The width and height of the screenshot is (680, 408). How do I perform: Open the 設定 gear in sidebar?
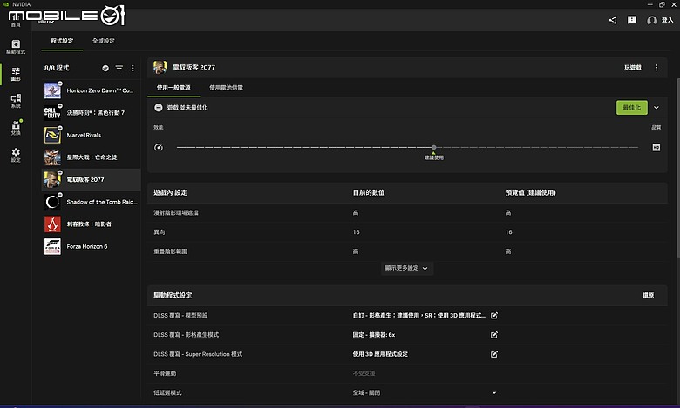[16, 155]
